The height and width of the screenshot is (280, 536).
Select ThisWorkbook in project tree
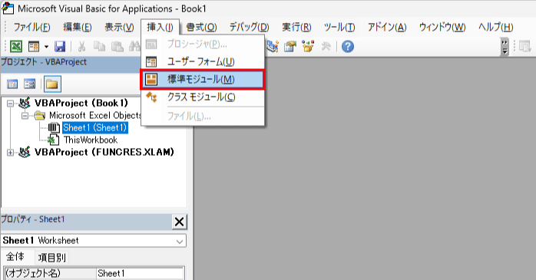click(x=91, y=140)
